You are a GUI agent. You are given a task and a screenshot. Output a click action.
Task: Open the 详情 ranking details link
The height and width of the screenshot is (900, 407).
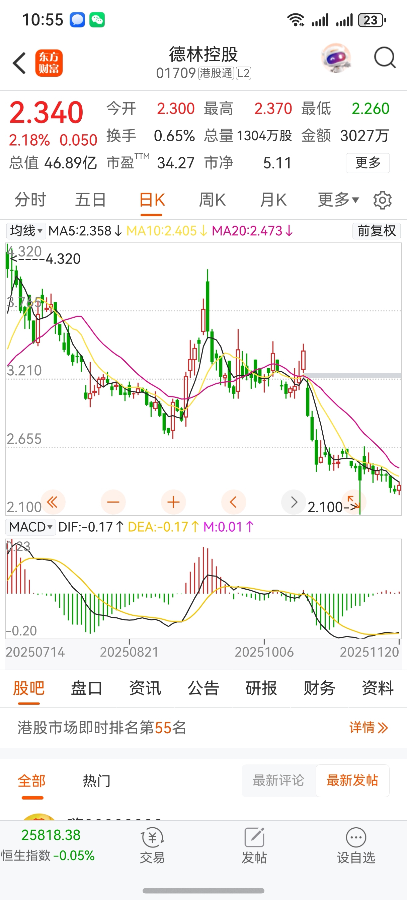coord(369,728)
